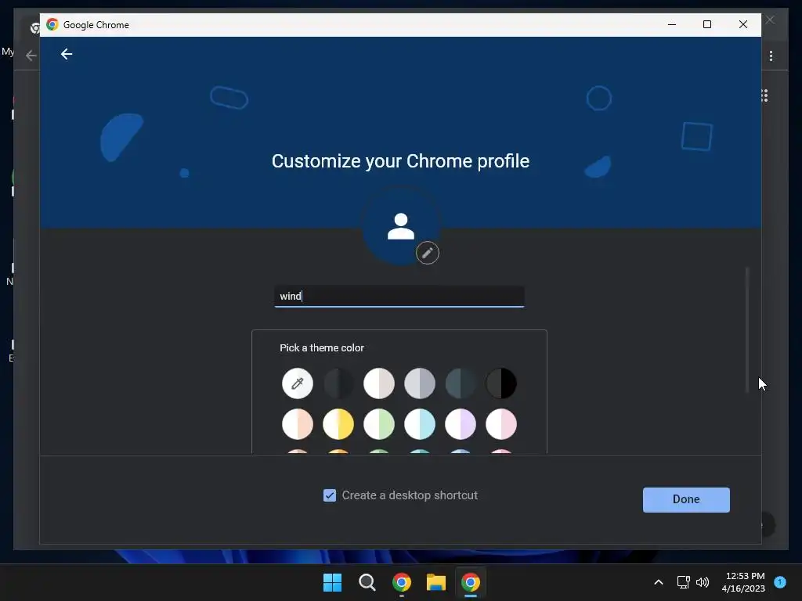The height and width of the screenshot is (601, 802).
Task: Minimize the Google Chrome profile window
Action: pos(672,24)
